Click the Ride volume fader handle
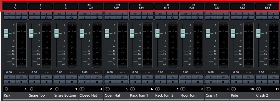The image size is (280, 101). tap(233, 33)
